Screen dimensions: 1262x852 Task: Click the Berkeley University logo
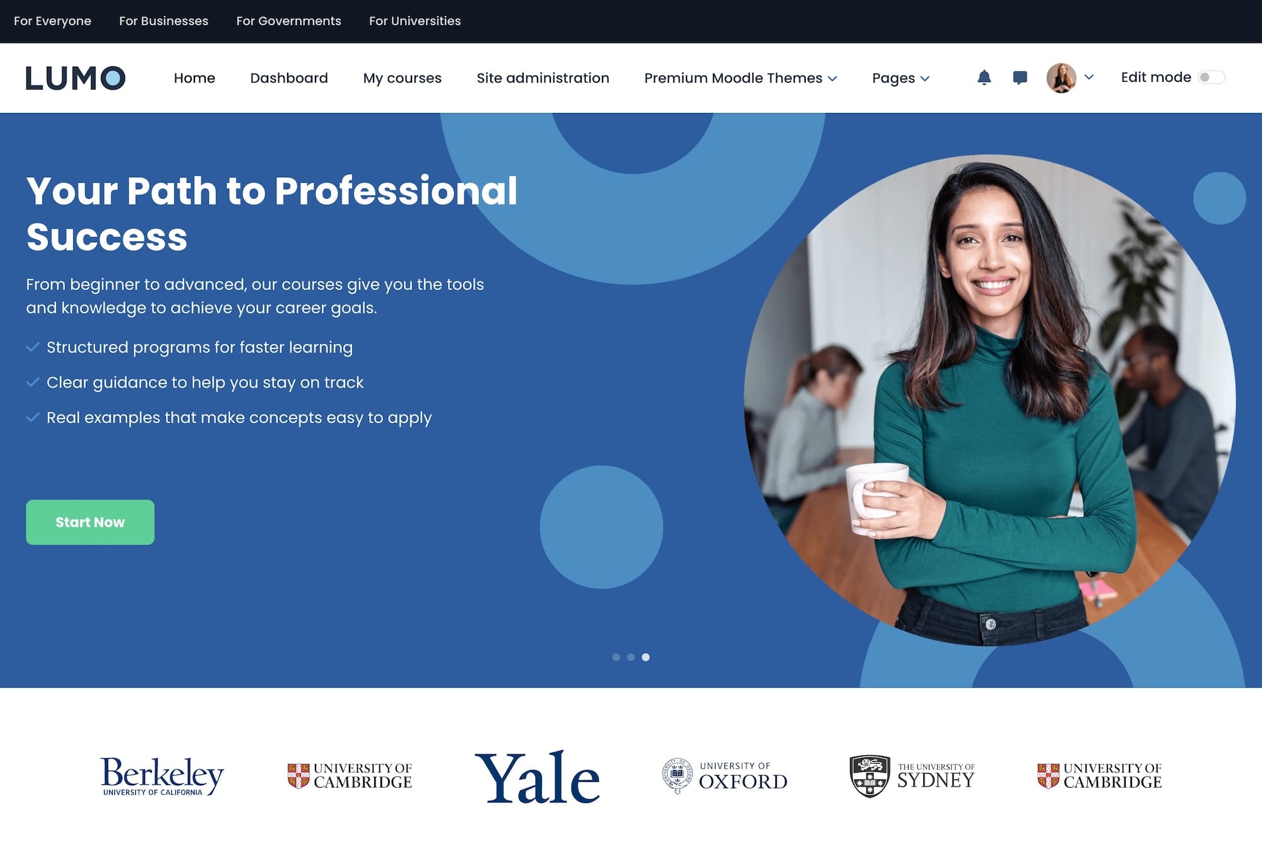pyautogui.click(x=162, y=776)
